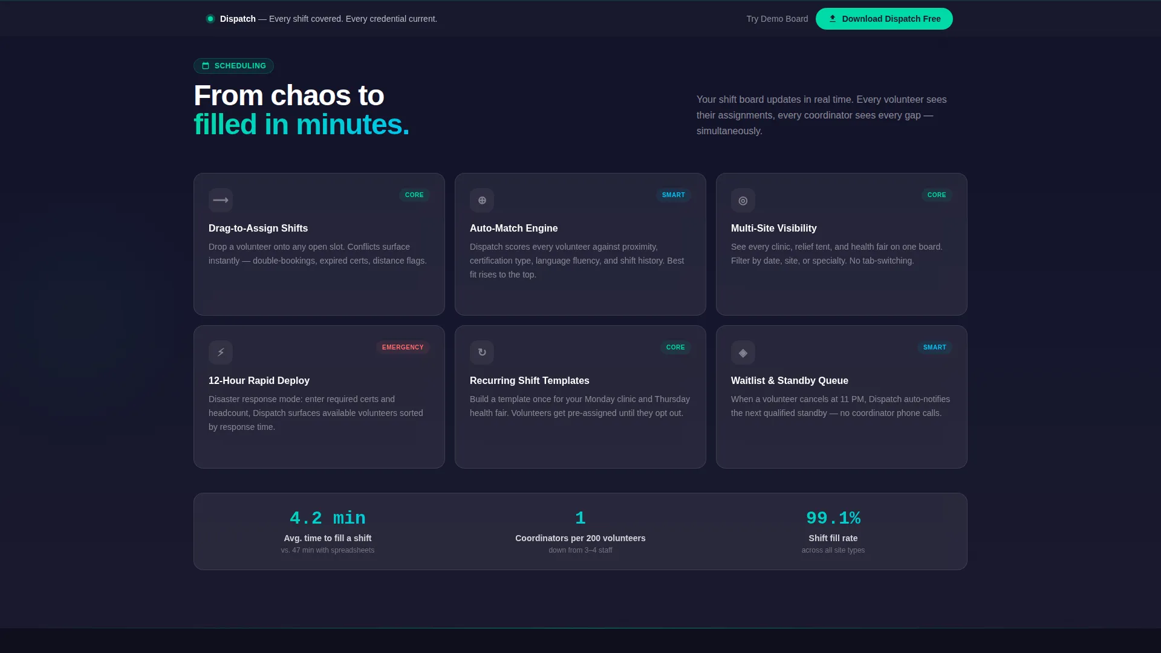Select the Waitlist & Standby Queue card title
This screenshot has height=653, width=1161.
[790, 380]
